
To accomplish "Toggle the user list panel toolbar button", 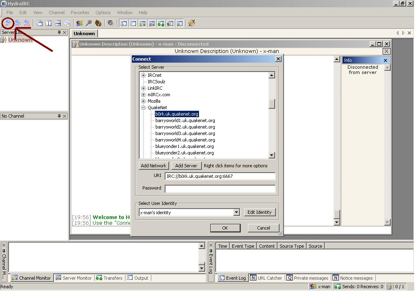I will coord(170,23).
